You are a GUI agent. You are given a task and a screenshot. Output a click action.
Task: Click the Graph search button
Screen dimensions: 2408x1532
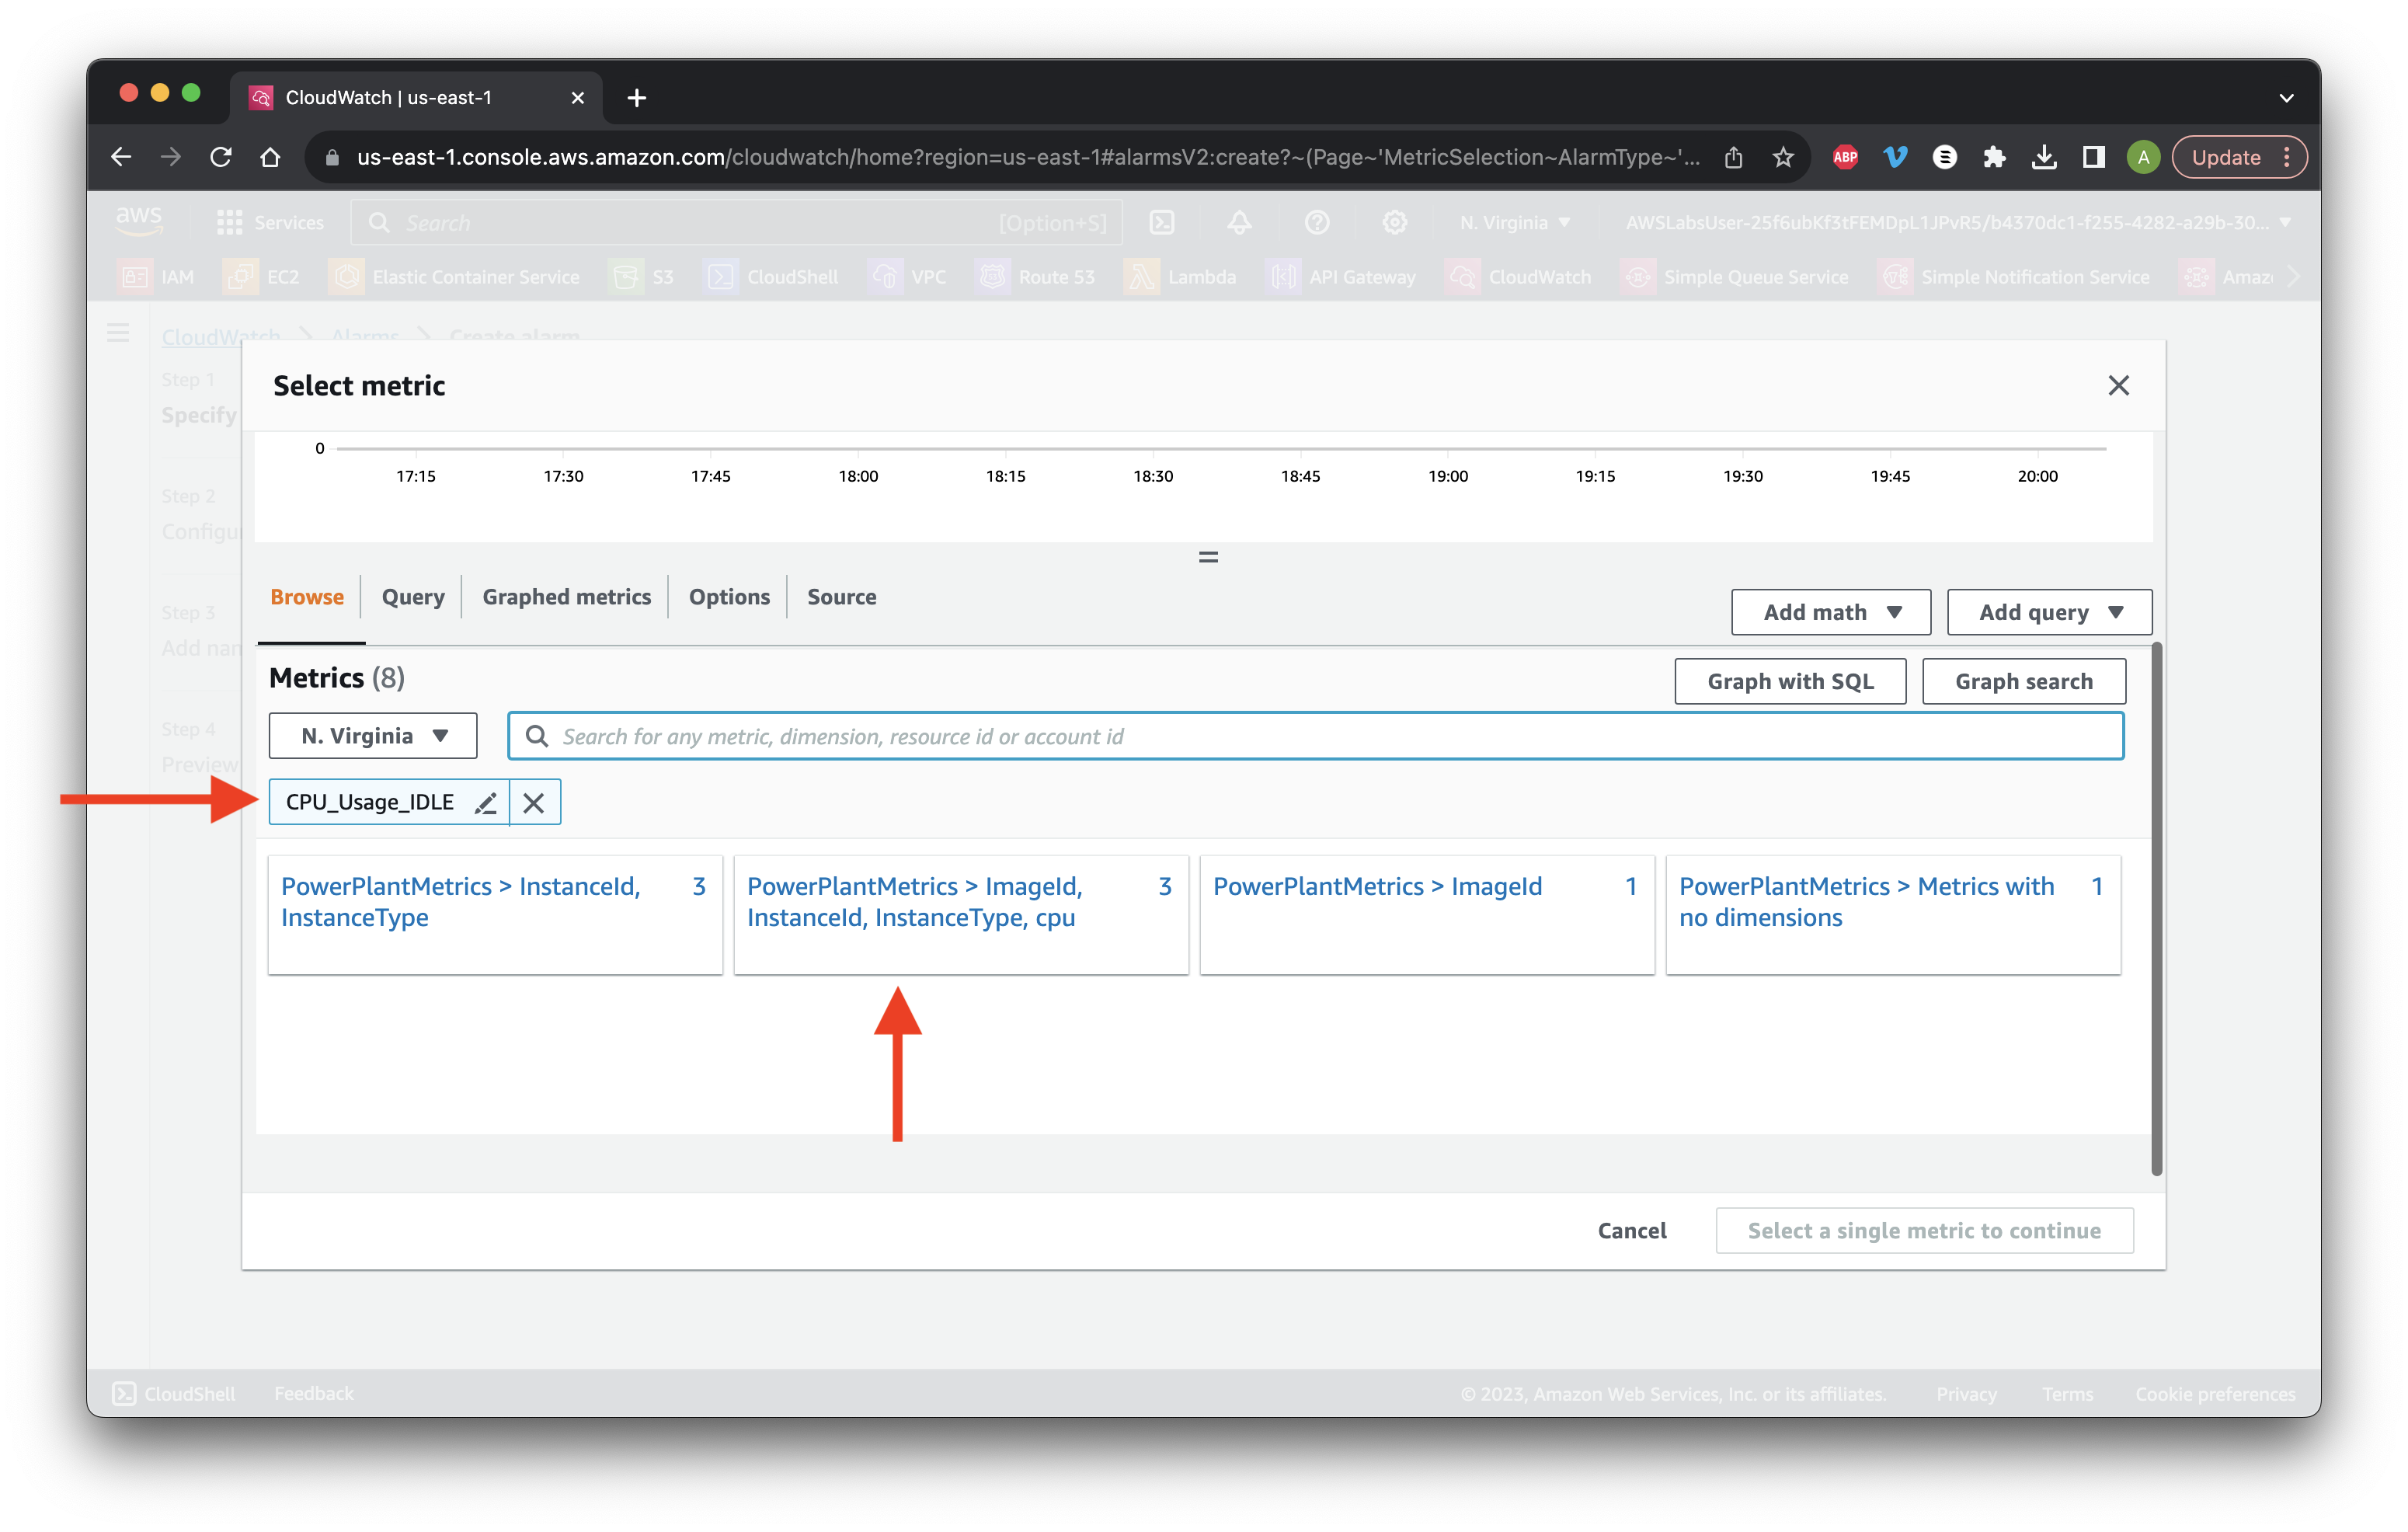tap(2023, 681)
